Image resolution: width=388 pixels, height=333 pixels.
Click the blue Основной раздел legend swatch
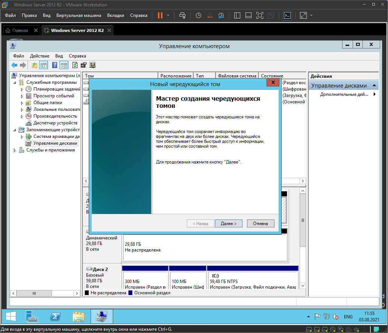click(131, 293)
